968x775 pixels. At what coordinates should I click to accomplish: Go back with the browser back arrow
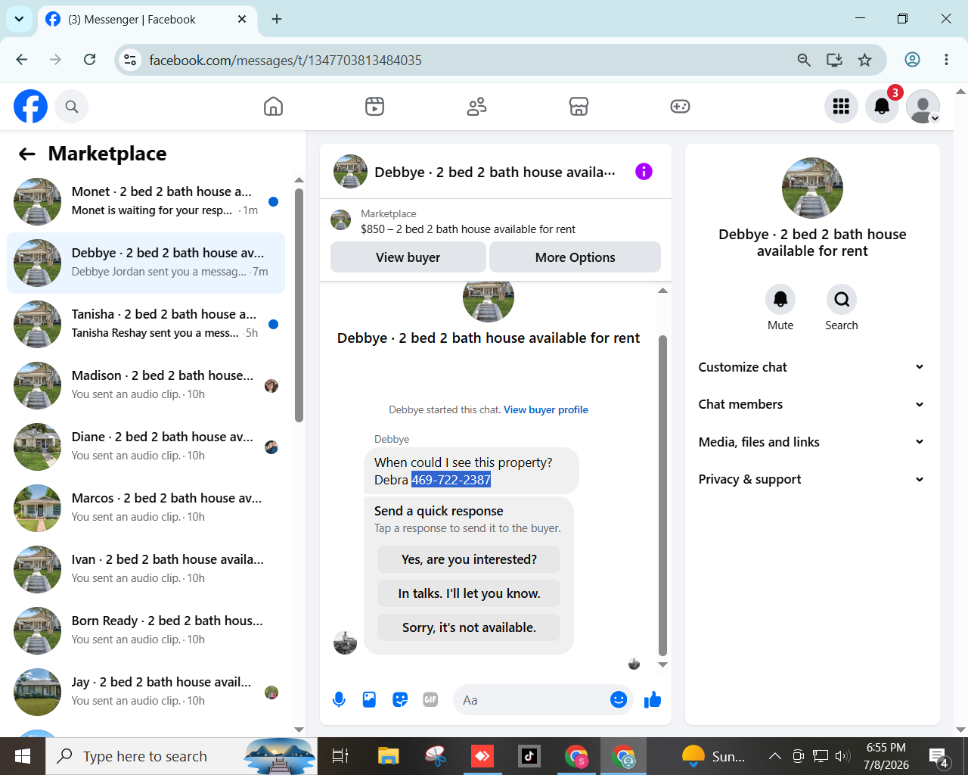(x=22, y=60)
